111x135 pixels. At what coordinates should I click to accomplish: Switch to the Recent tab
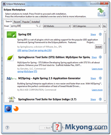pos(17,22)
